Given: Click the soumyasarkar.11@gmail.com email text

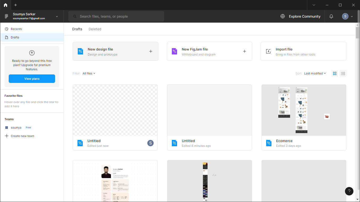Looking at the screenshot, I should tap(29, 18).
